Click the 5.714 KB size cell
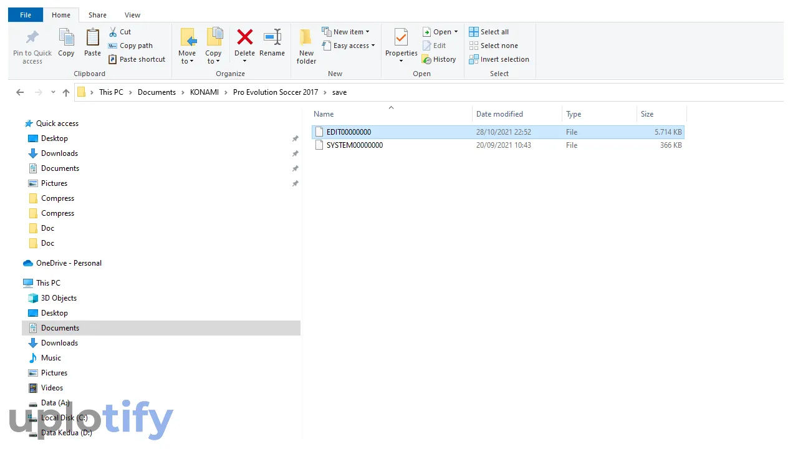Viewport: 798px width, 449px height. pos(668,132)
